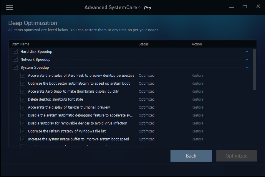Select the Hard disk Speedup label
265x177 pixels.
[36, 52]
